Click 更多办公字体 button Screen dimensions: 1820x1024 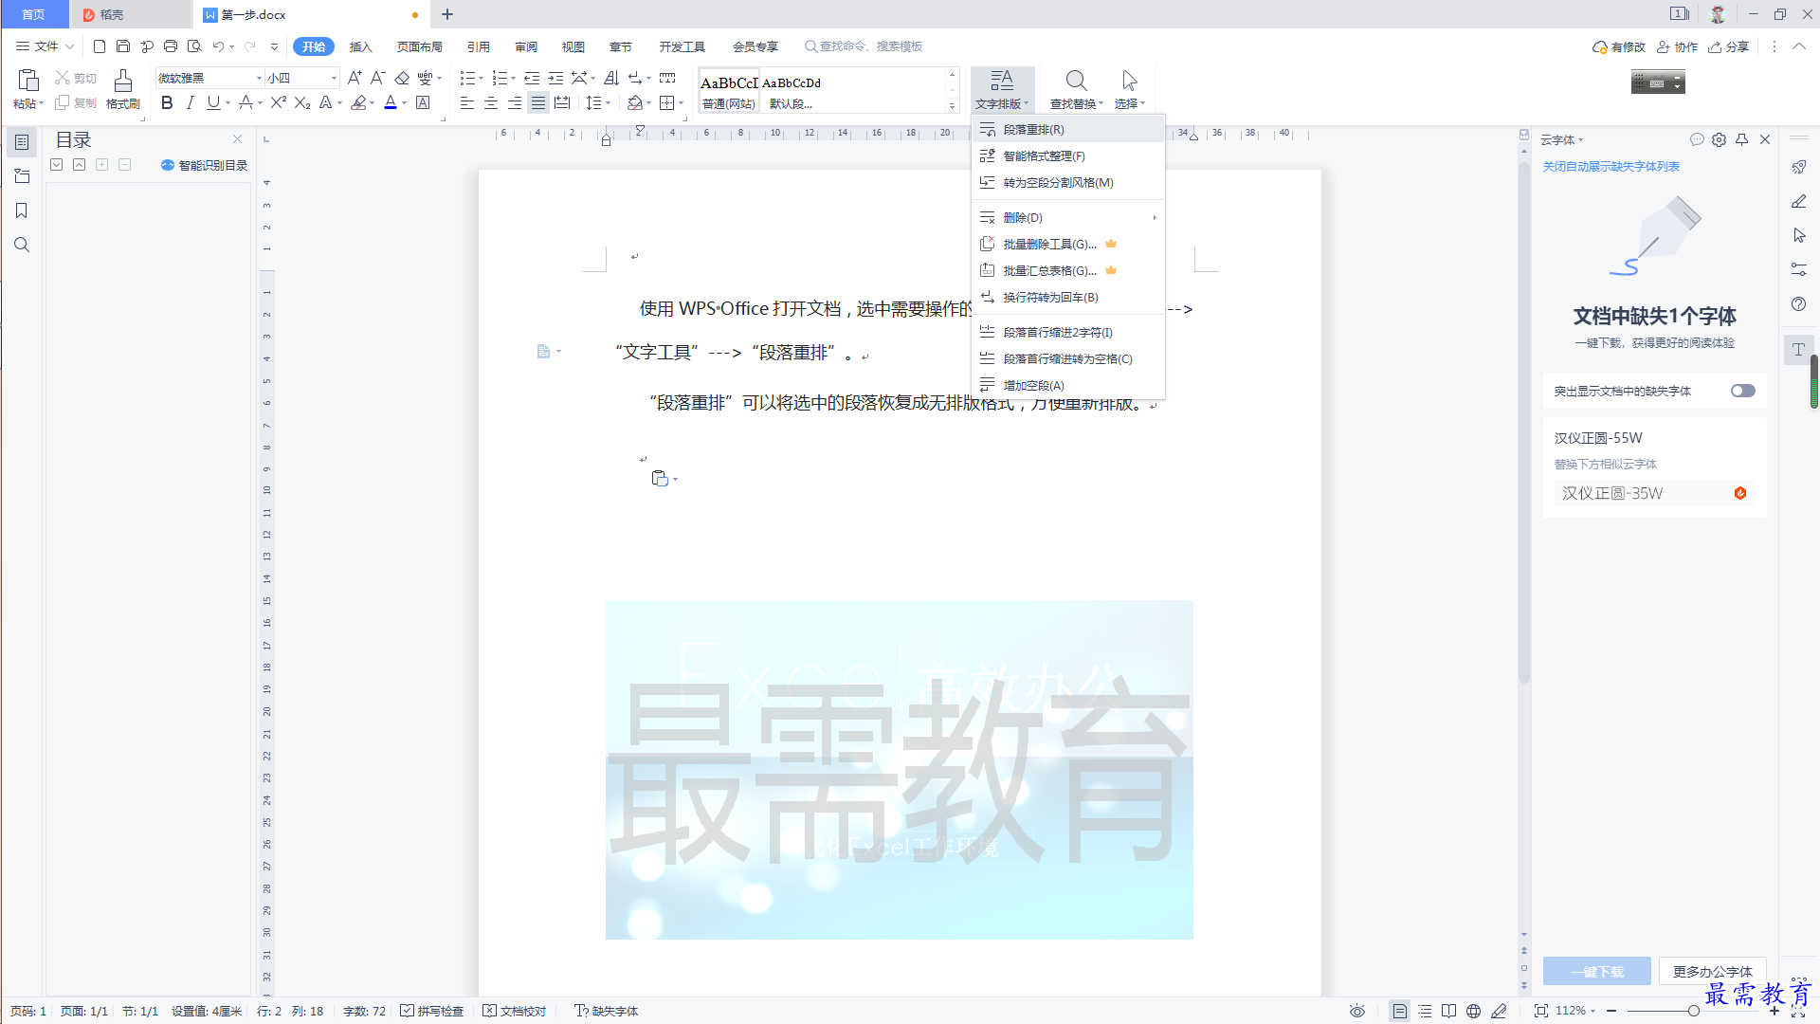coord(1712,971)
